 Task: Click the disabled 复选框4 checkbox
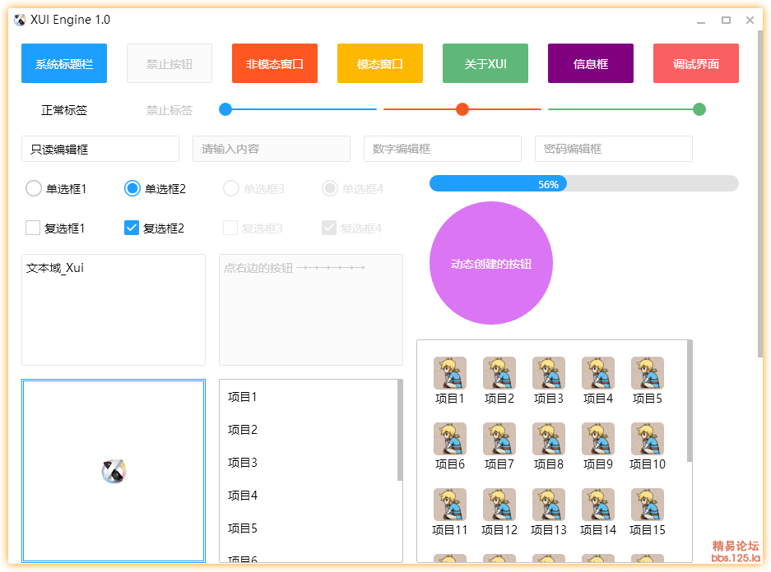click(329, 228)
